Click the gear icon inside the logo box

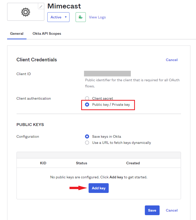(x=25, y=12)
